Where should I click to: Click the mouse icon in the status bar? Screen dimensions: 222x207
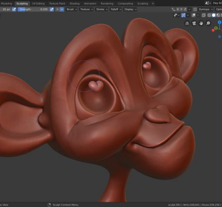click(x=49, y=205)
